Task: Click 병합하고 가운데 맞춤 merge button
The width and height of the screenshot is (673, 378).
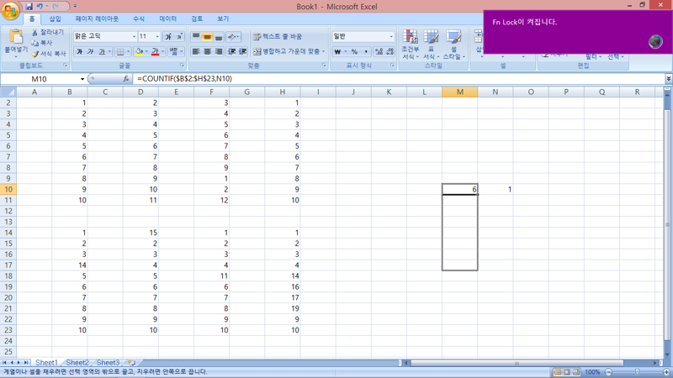Action: (286, 52)
